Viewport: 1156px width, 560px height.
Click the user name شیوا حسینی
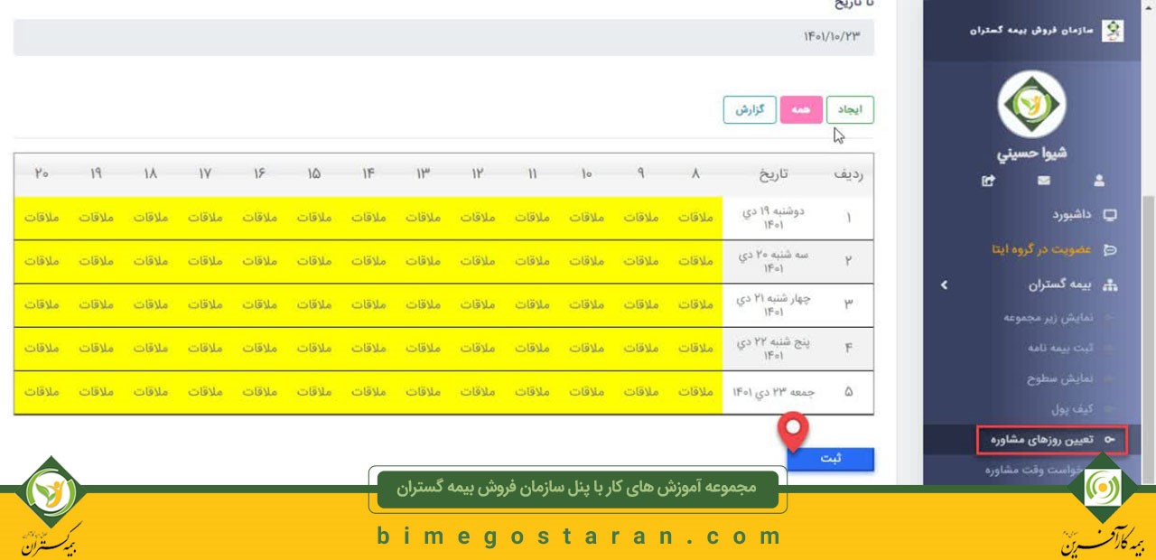click(x=1031, y=153)
